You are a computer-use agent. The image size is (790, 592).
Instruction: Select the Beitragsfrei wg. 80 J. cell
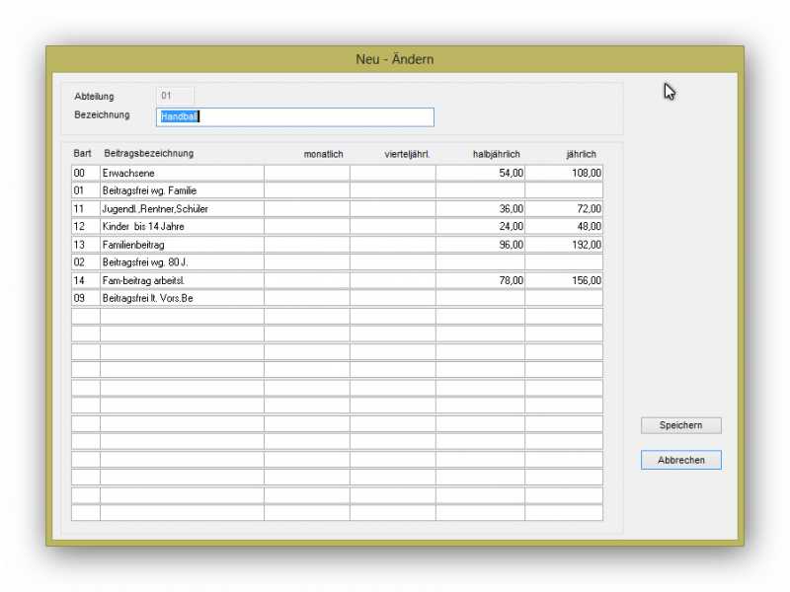click(x=182, y=262)
